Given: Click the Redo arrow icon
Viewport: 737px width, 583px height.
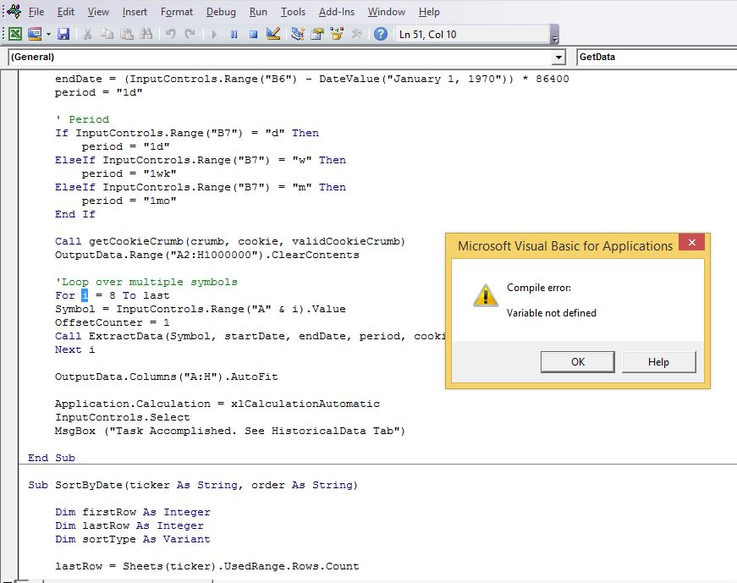Looking at the screenshot, I should click(190, 34).
